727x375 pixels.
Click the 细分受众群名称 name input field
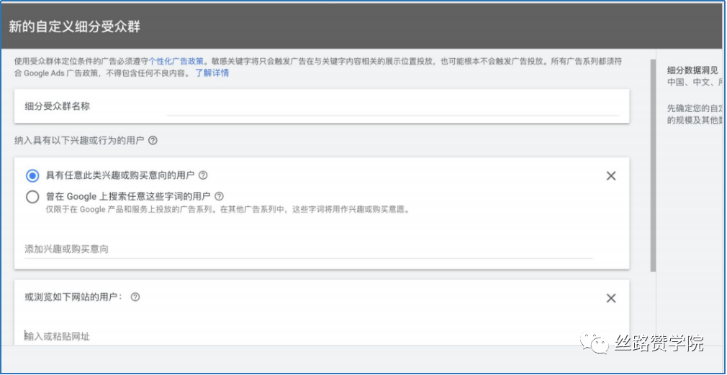[x=392, y=107]
